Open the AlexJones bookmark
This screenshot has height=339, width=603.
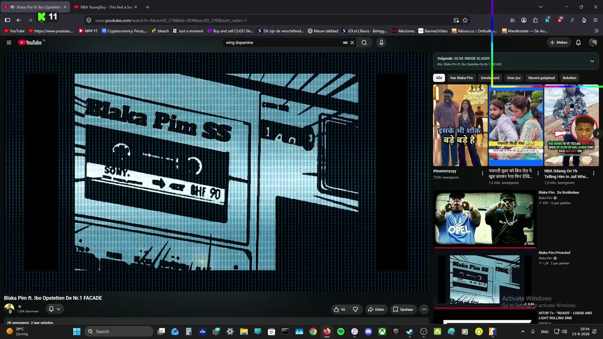point(403,31)
